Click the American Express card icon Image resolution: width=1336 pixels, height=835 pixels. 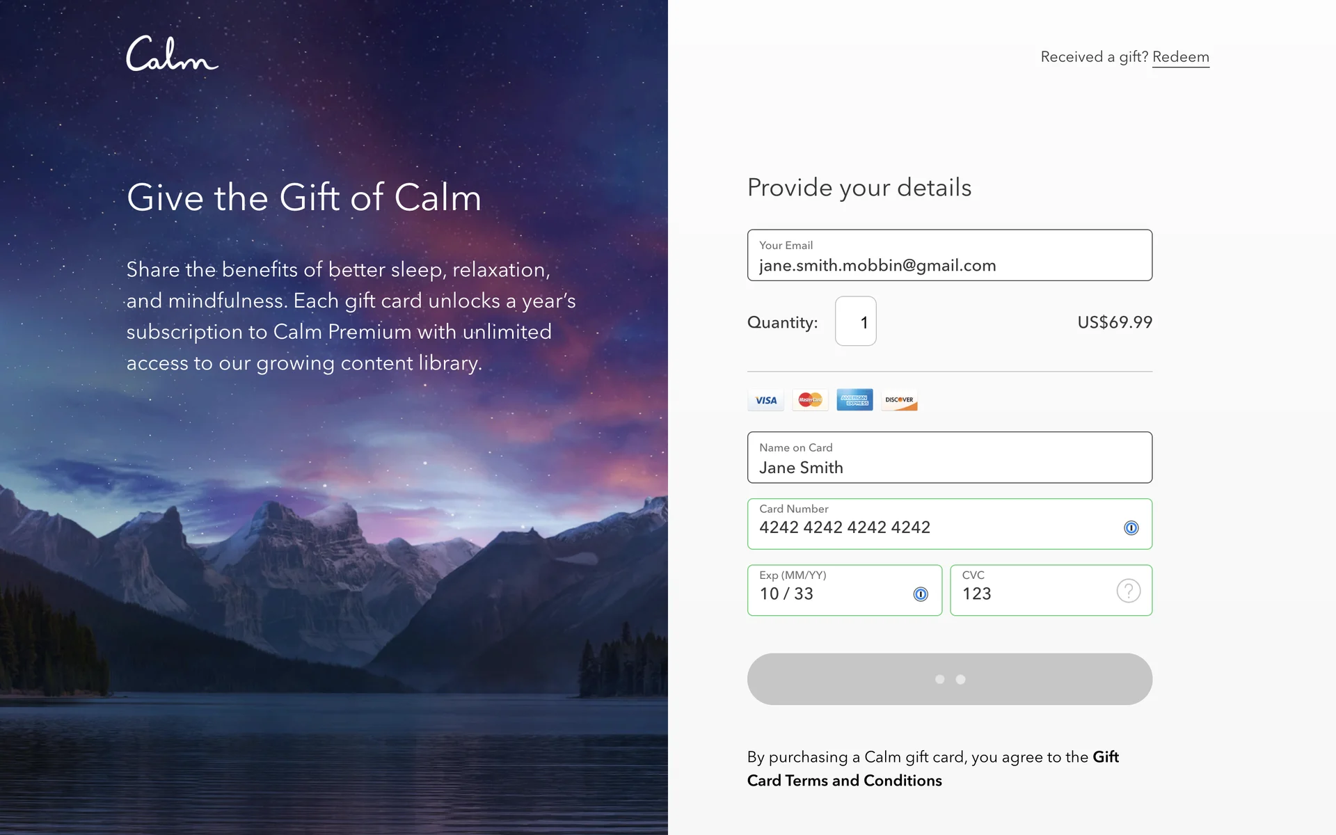(854, 400)
